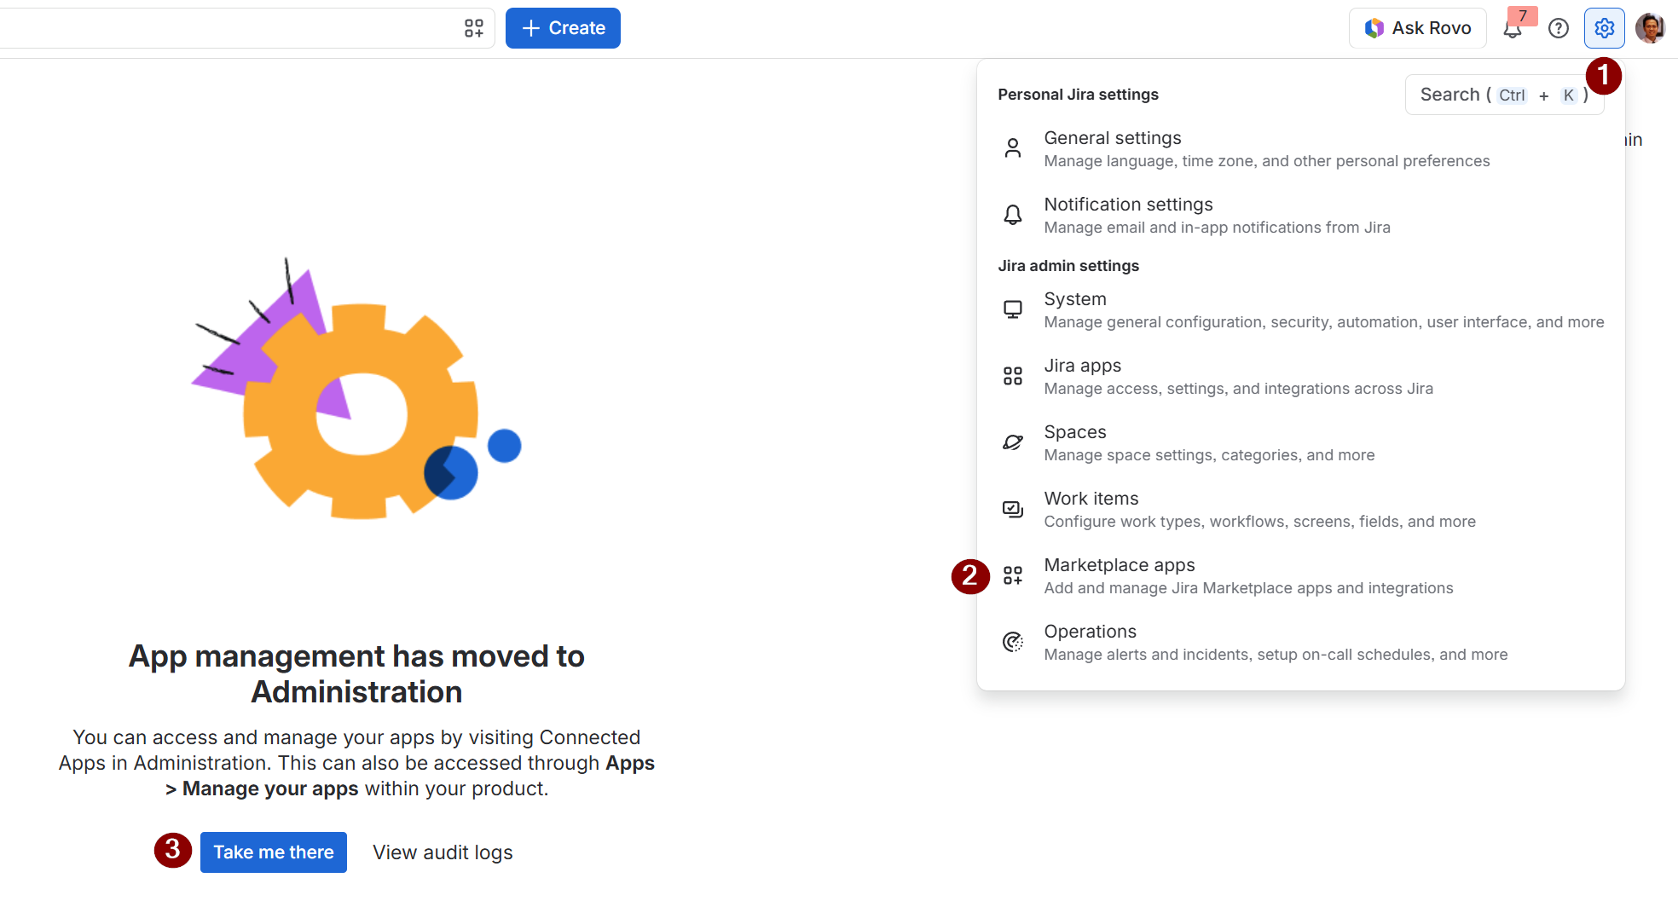The width and height of the screenshot is (1678, 901).
Task: Focus the settings Search field
Action: (1504, 95)
